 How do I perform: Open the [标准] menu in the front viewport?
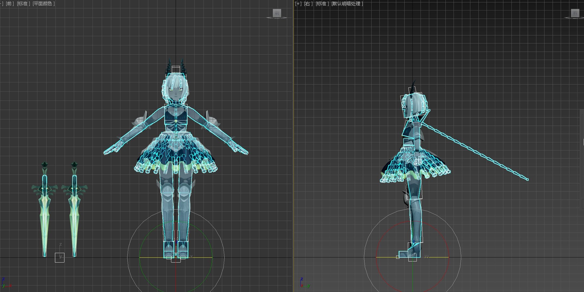24,4
